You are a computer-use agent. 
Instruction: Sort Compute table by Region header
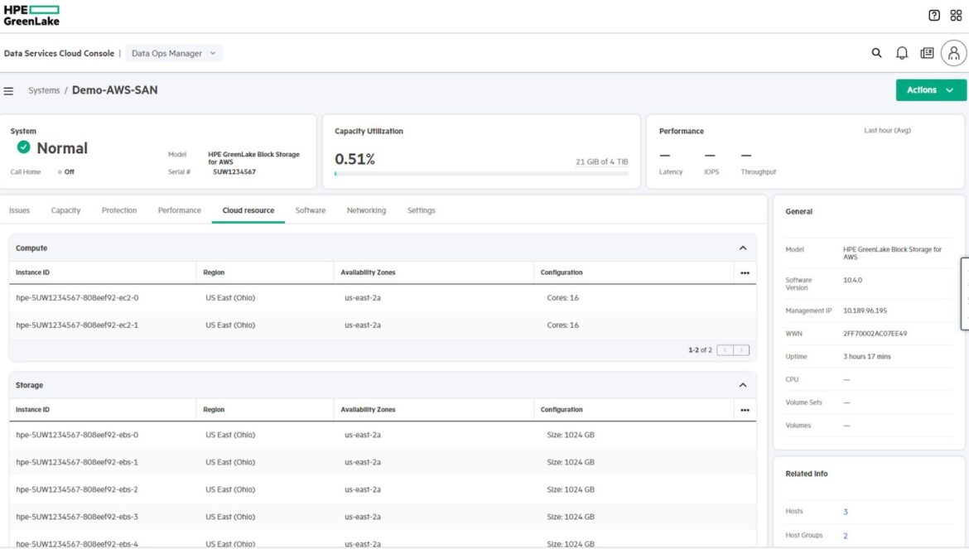coord(214,272)
